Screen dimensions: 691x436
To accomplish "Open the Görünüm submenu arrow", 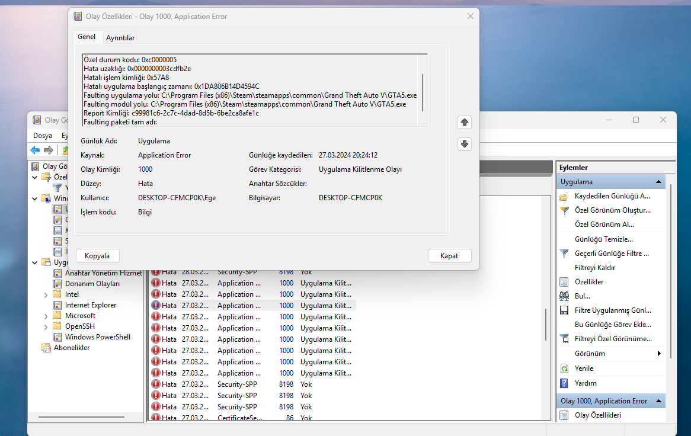I will coord(659,354).
